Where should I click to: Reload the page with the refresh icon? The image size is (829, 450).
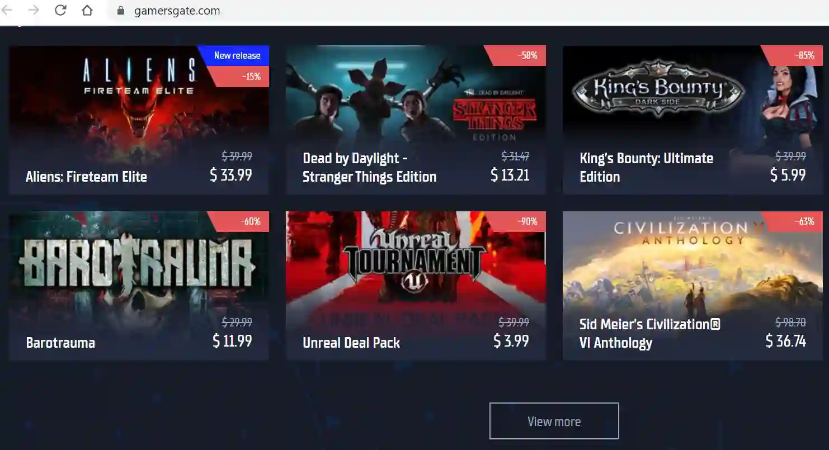[x=60, y=10]
